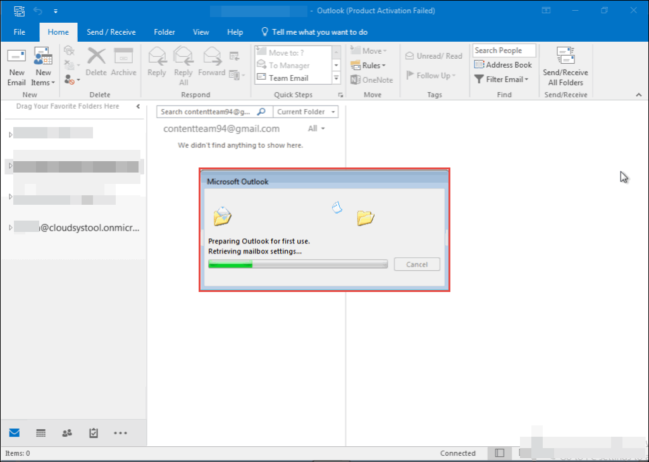
Task: Click the search magnifier icon
Action: 261,112
